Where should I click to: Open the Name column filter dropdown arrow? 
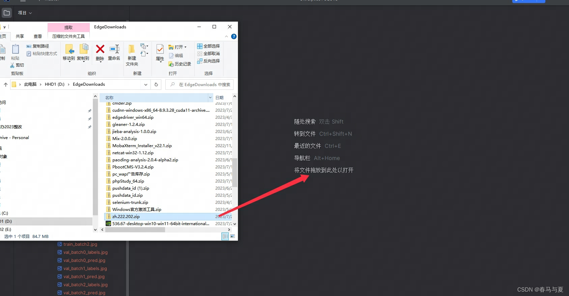pyautogui.click(x=211, y=98)
